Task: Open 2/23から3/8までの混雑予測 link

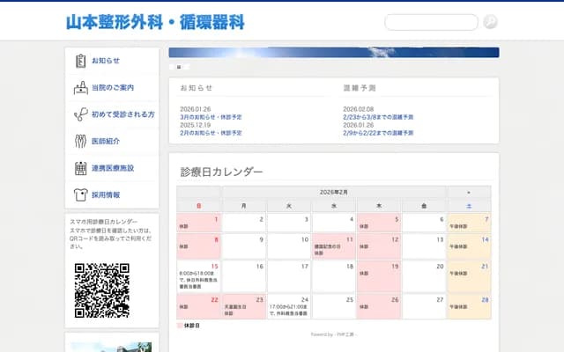Action: (379, 117)
